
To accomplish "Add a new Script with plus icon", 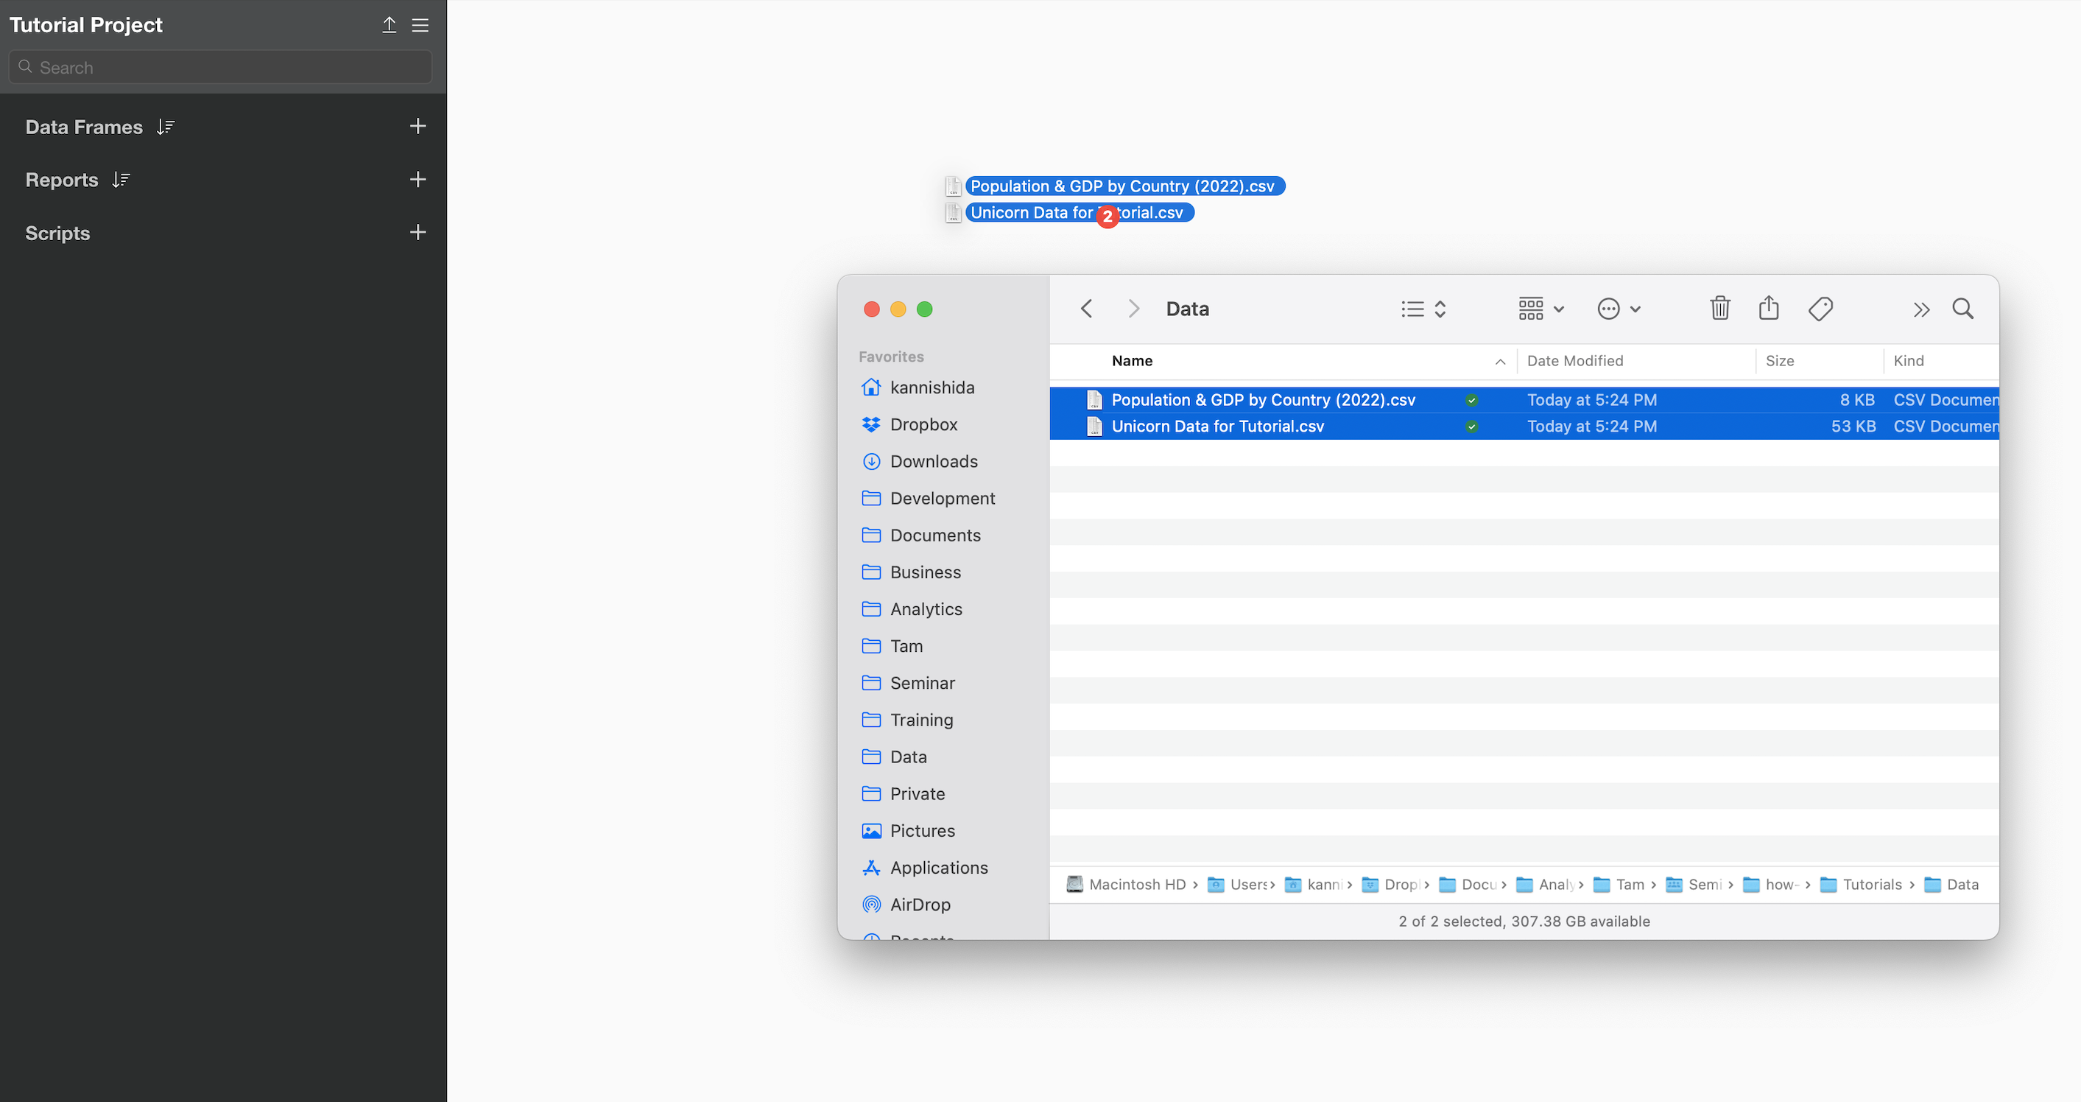I will click(418, 233).
